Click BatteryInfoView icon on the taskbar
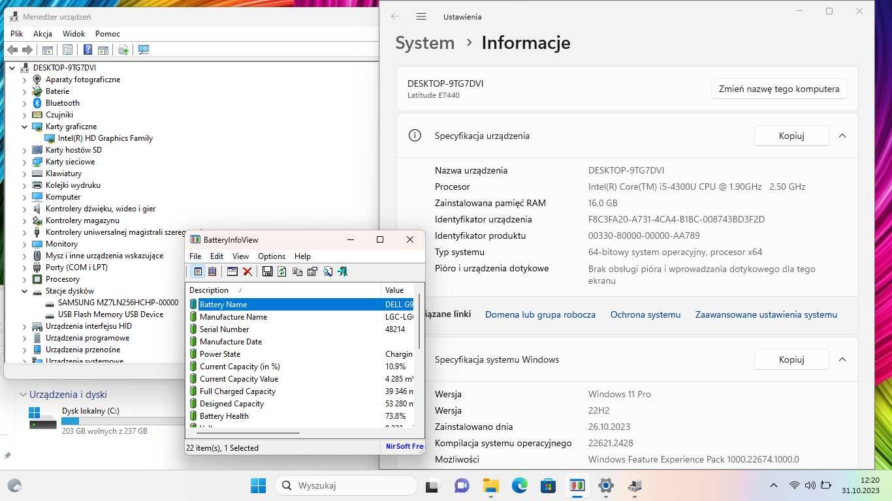 pyautogui.click(x=577, y=485)
